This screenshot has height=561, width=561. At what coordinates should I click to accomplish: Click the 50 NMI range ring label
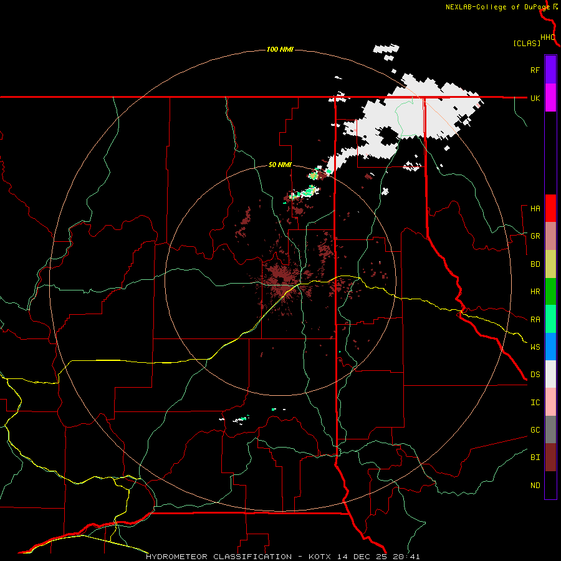pos(280,165)
